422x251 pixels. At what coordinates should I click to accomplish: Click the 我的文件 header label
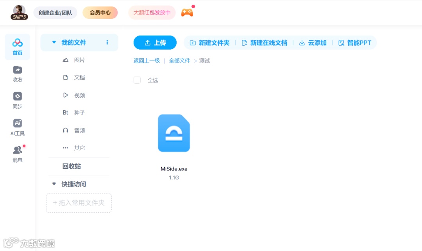point(74,42)
